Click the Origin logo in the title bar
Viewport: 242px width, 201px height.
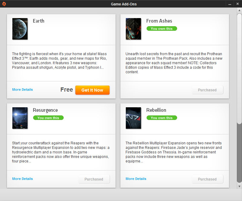click(x=4, y=4)
